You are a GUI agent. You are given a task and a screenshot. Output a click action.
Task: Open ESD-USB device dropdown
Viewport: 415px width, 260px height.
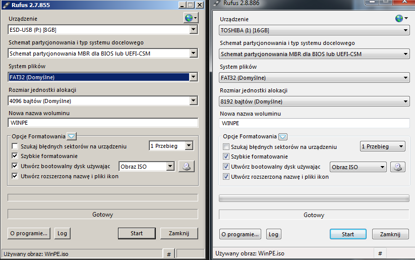point(103,30)
